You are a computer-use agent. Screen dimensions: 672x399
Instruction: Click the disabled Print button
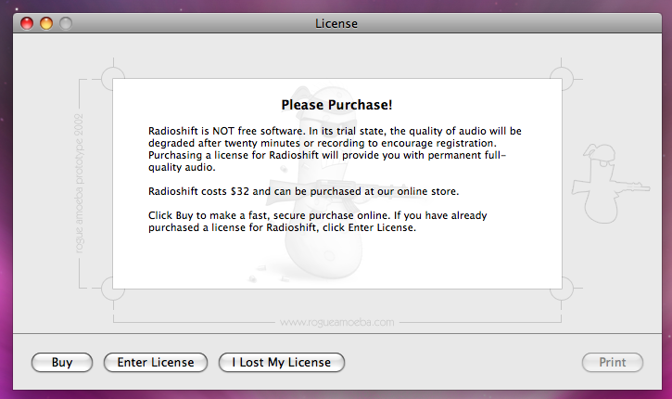click(613, 363)
